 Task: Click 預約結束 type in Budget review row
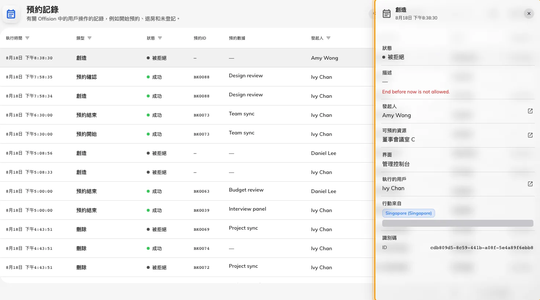[x=86, y=191]
